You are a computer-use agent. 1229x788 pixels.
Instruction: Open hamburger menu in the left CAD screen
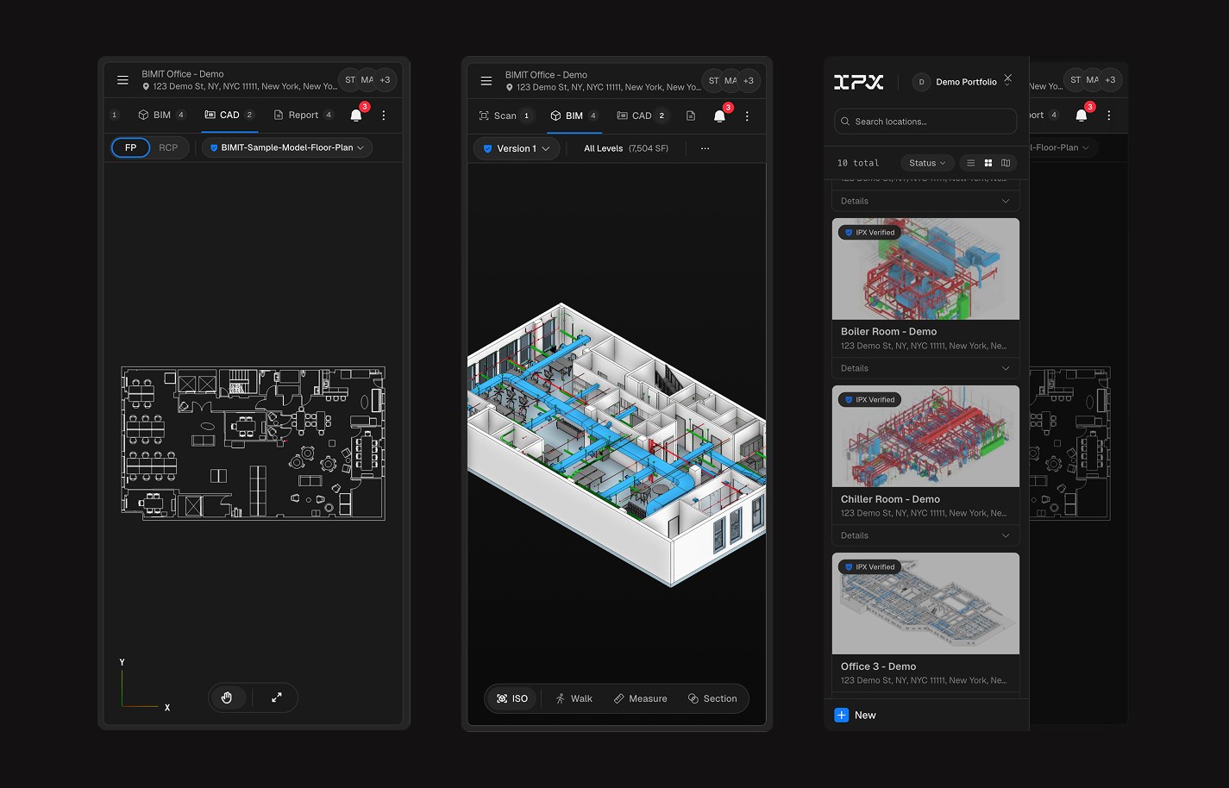[x=122, y=80]
